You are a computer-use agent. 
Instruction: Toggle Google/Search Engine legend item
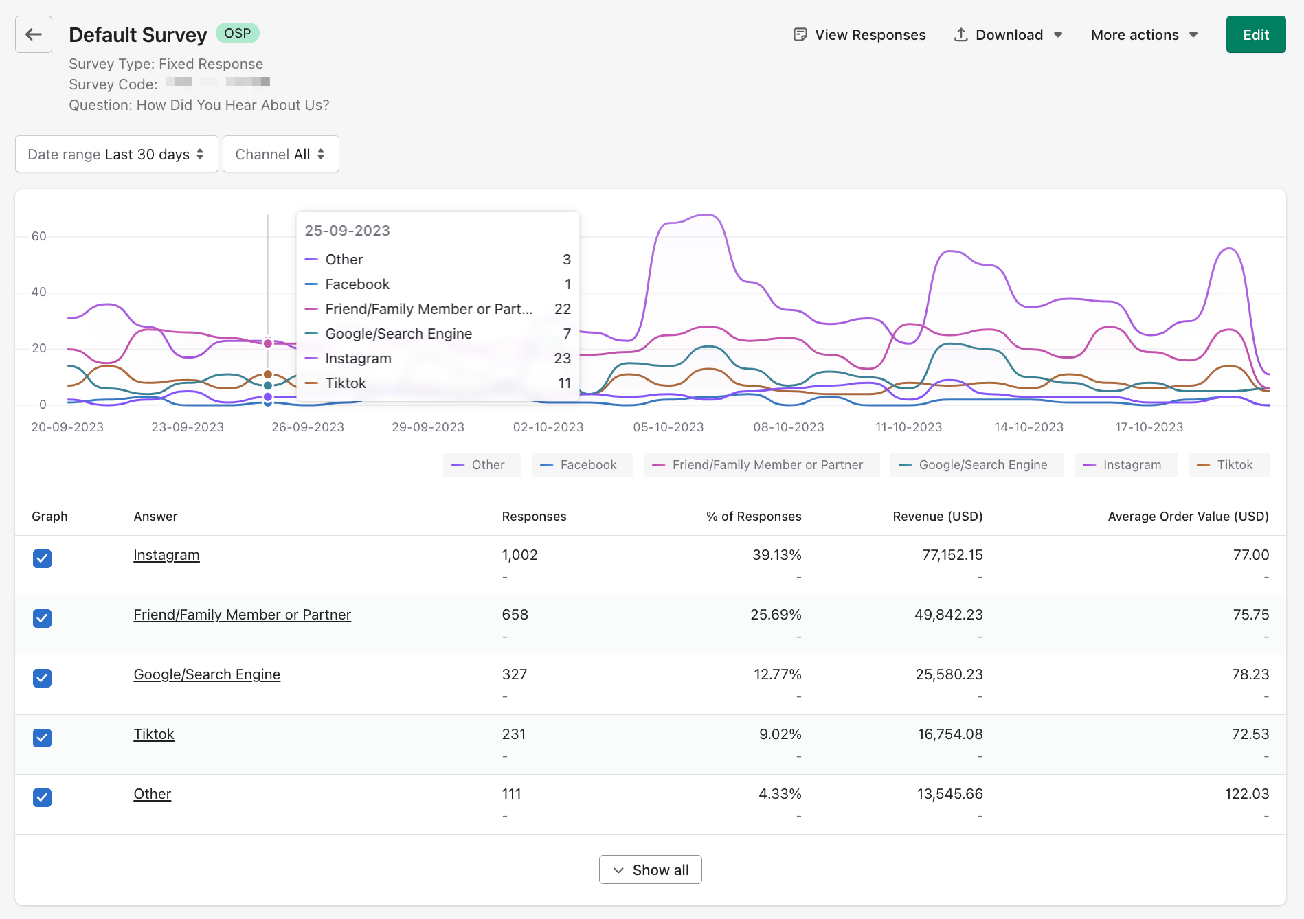[x=976, y=465]
